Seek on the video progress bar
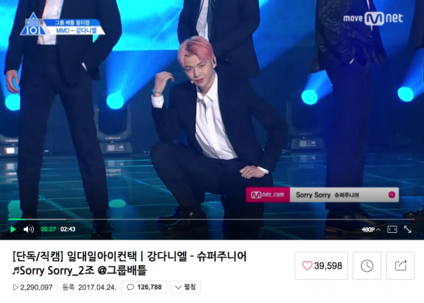Image resolution: width=424 pixels, height=303 pixels. (x=211, y=219)
